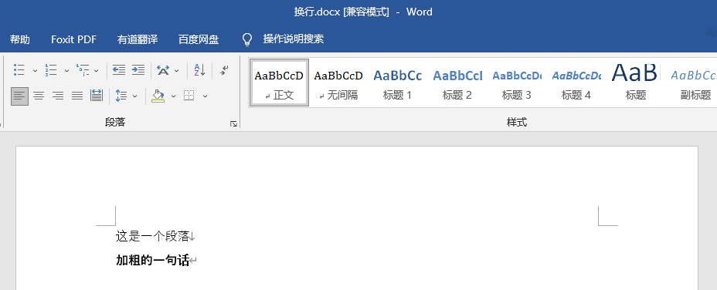Justify the paragraph text
The height and width of the screenshot is (290, 717).
[77, 96]
